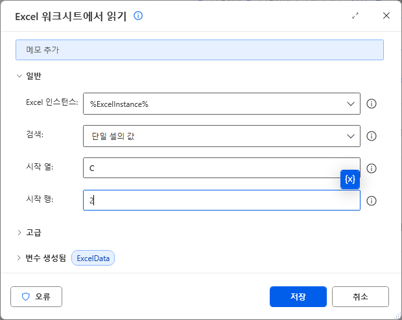Show info for the 시작 행 field
Viewport: 402px width, 320px height.
tap(372, 201)
